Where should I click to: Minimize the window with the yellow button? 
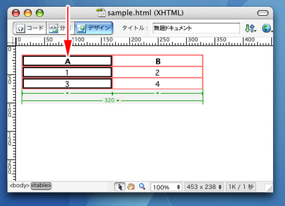coord(28,13)
